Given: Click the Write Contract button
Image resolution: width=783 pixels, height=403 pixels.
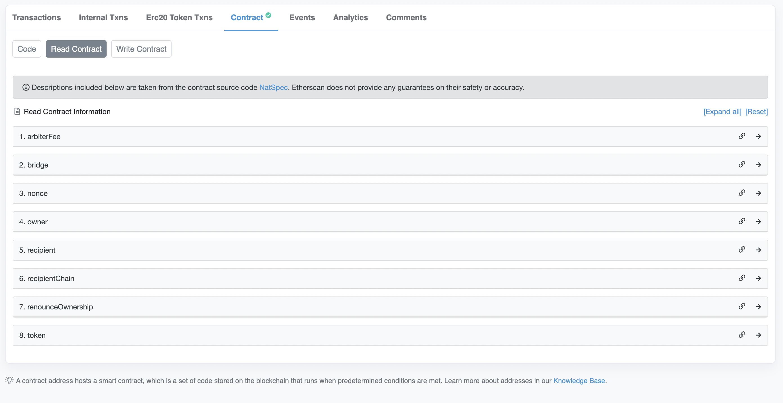Looking at the screenshot, I should (x=141, y=49).
